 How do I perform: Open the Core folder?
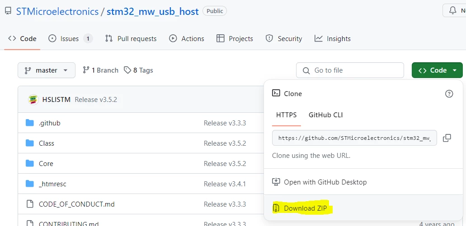pos(46,164)
